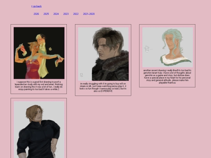Click caption about buying re9 on steam
The height and width of the screenshot is (158, 211).
coord(103,87)
